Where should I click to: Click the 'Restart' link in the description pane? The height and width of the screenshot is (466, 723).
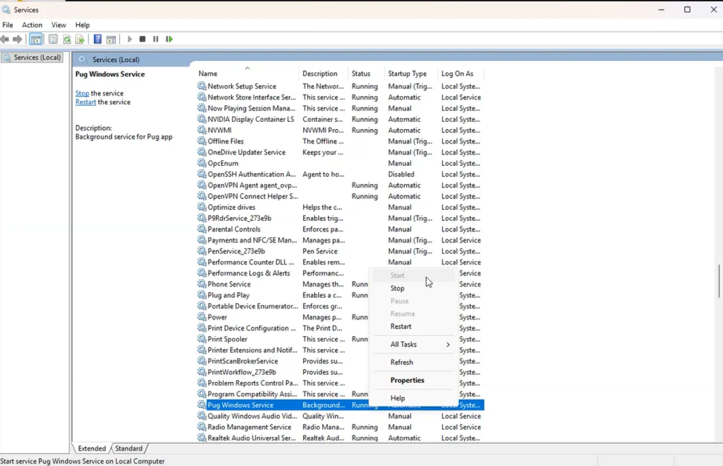(x=86, y=102)
